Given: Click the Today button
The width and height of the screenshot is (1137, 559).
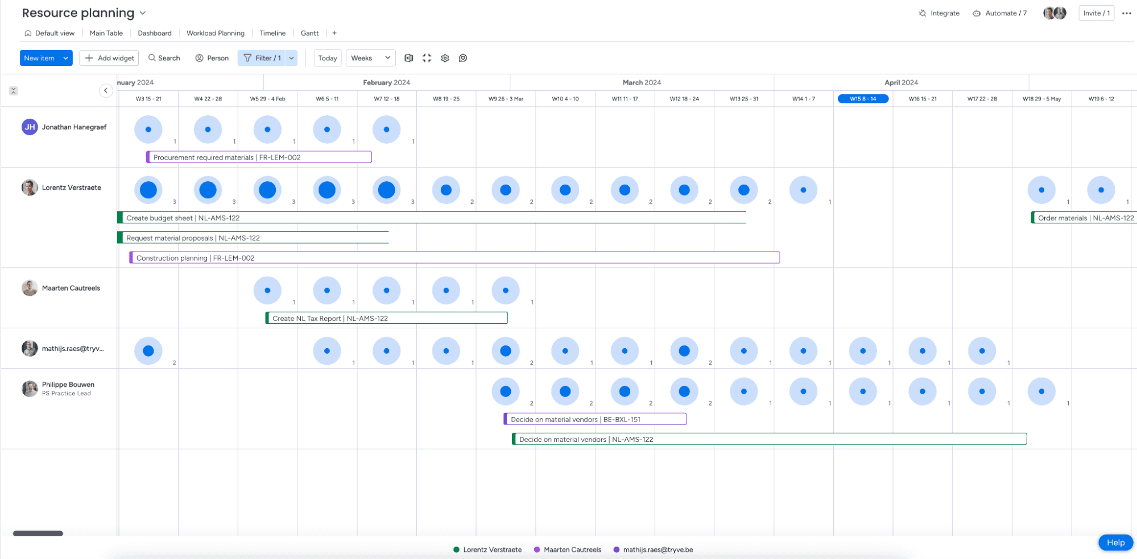Looking at the screenshot, I should click(328, 58).
